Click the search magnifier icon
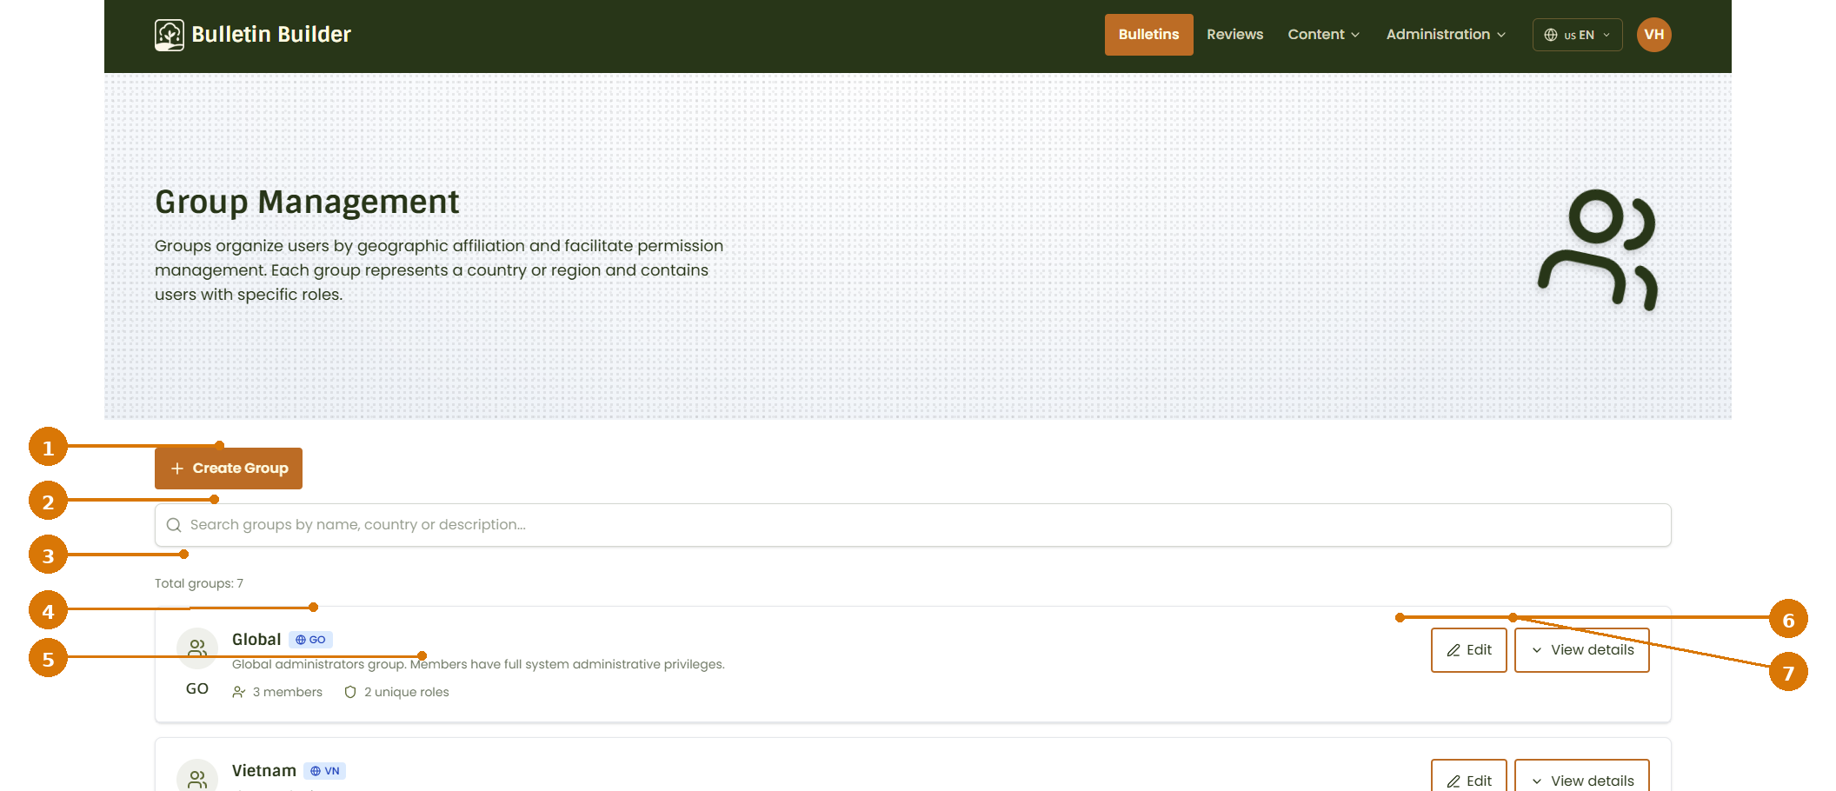Viewport: 1836px width, 791px height. (x=174, y=525)
